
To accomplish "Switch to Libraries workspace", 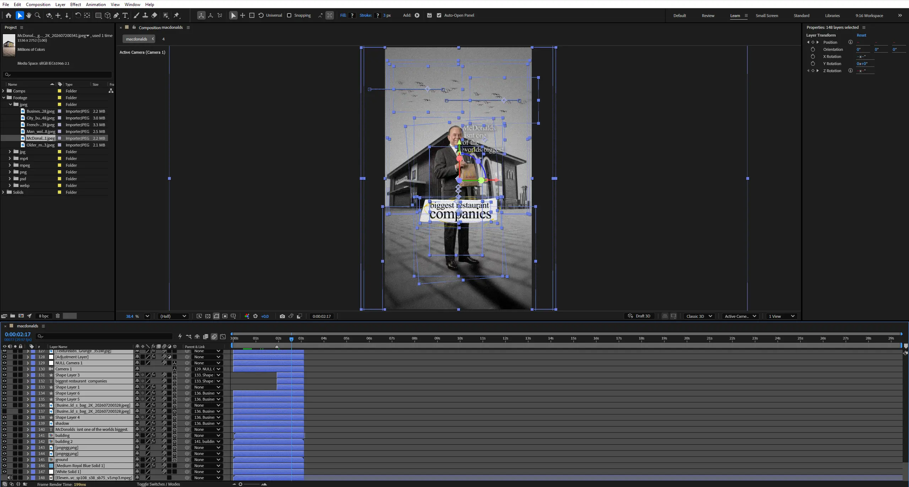I will [832, 16].
